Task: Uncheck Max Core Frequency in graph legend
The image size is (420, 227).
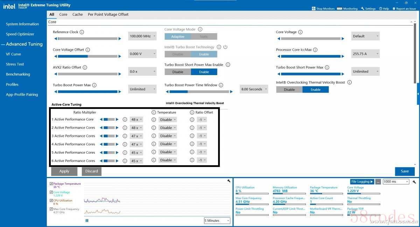Action: pos(51,209)
